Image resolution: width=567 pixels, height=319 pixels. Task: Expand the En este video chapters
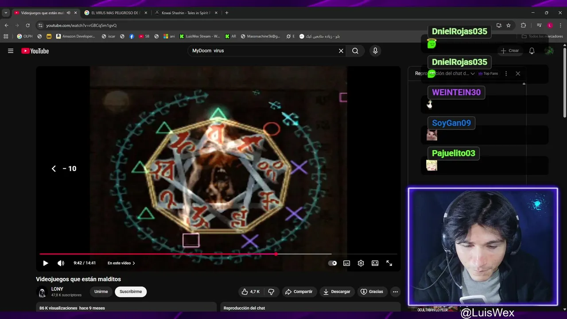click(x=121, y=263)
